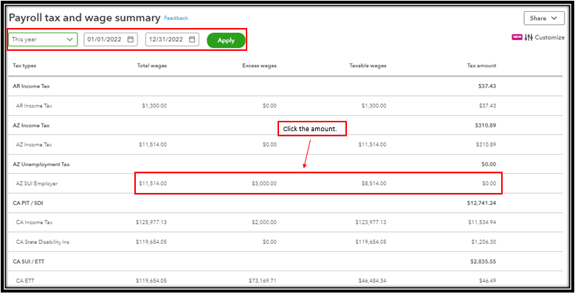Click CA Income Tax total wages $125,977.13
575x294 pixels.
151,223
